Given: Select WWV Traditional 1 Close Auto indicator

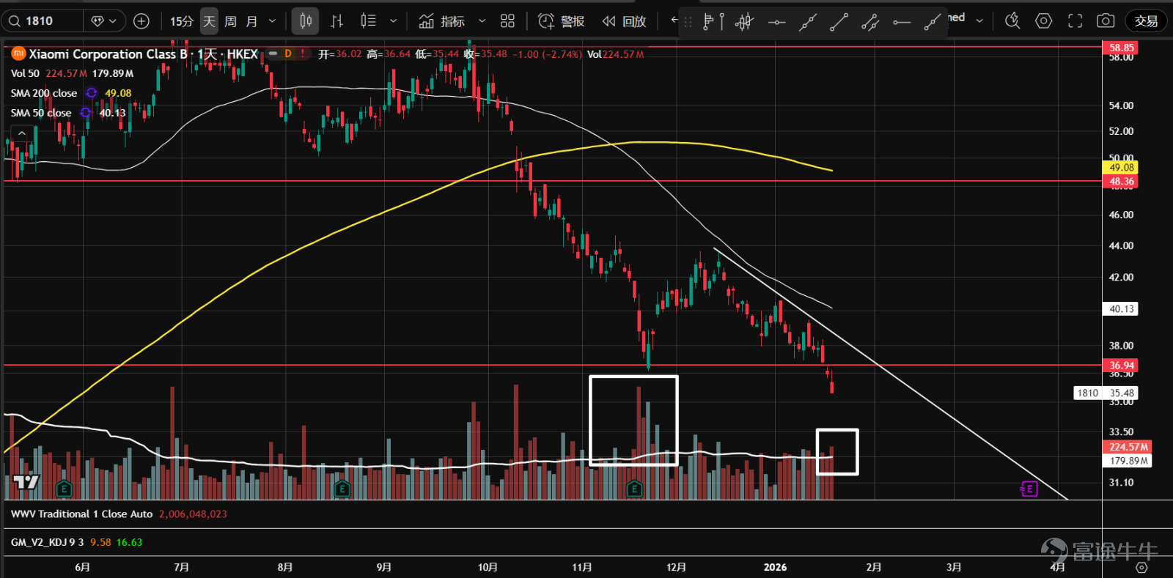Looking at the screenshot, I should 81,514.
